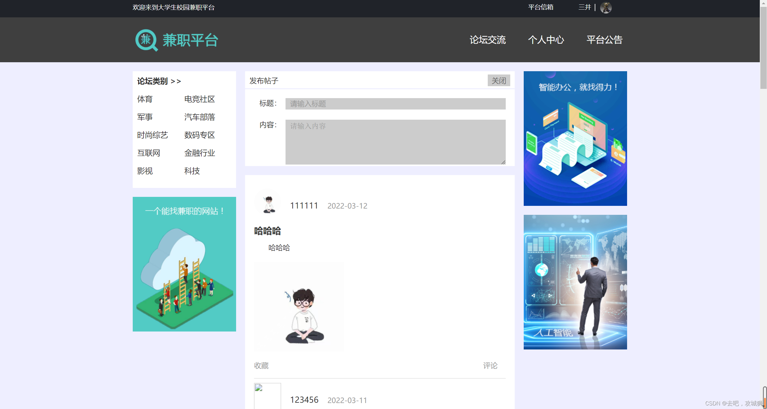Screen dimensions: 767x409
Task: Click broken avatar image of user 123456
Action: pos(267,396)
